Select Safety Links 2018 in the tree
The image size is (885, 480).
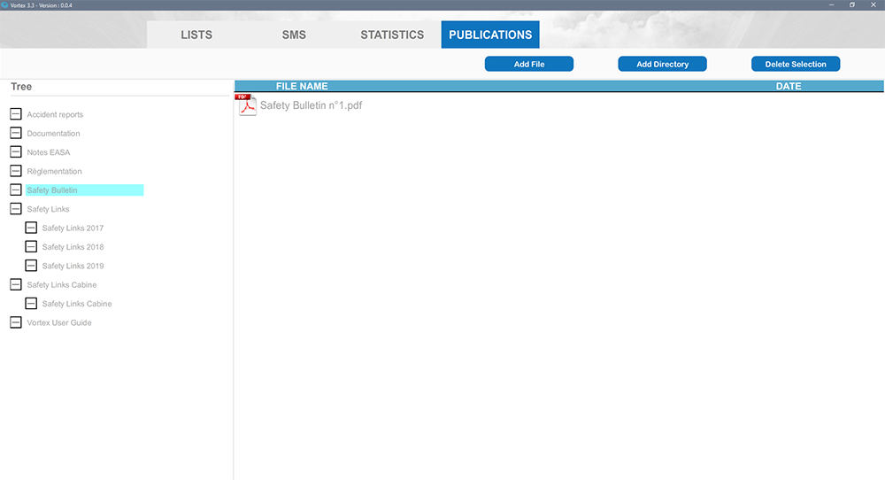coord(73,247)
